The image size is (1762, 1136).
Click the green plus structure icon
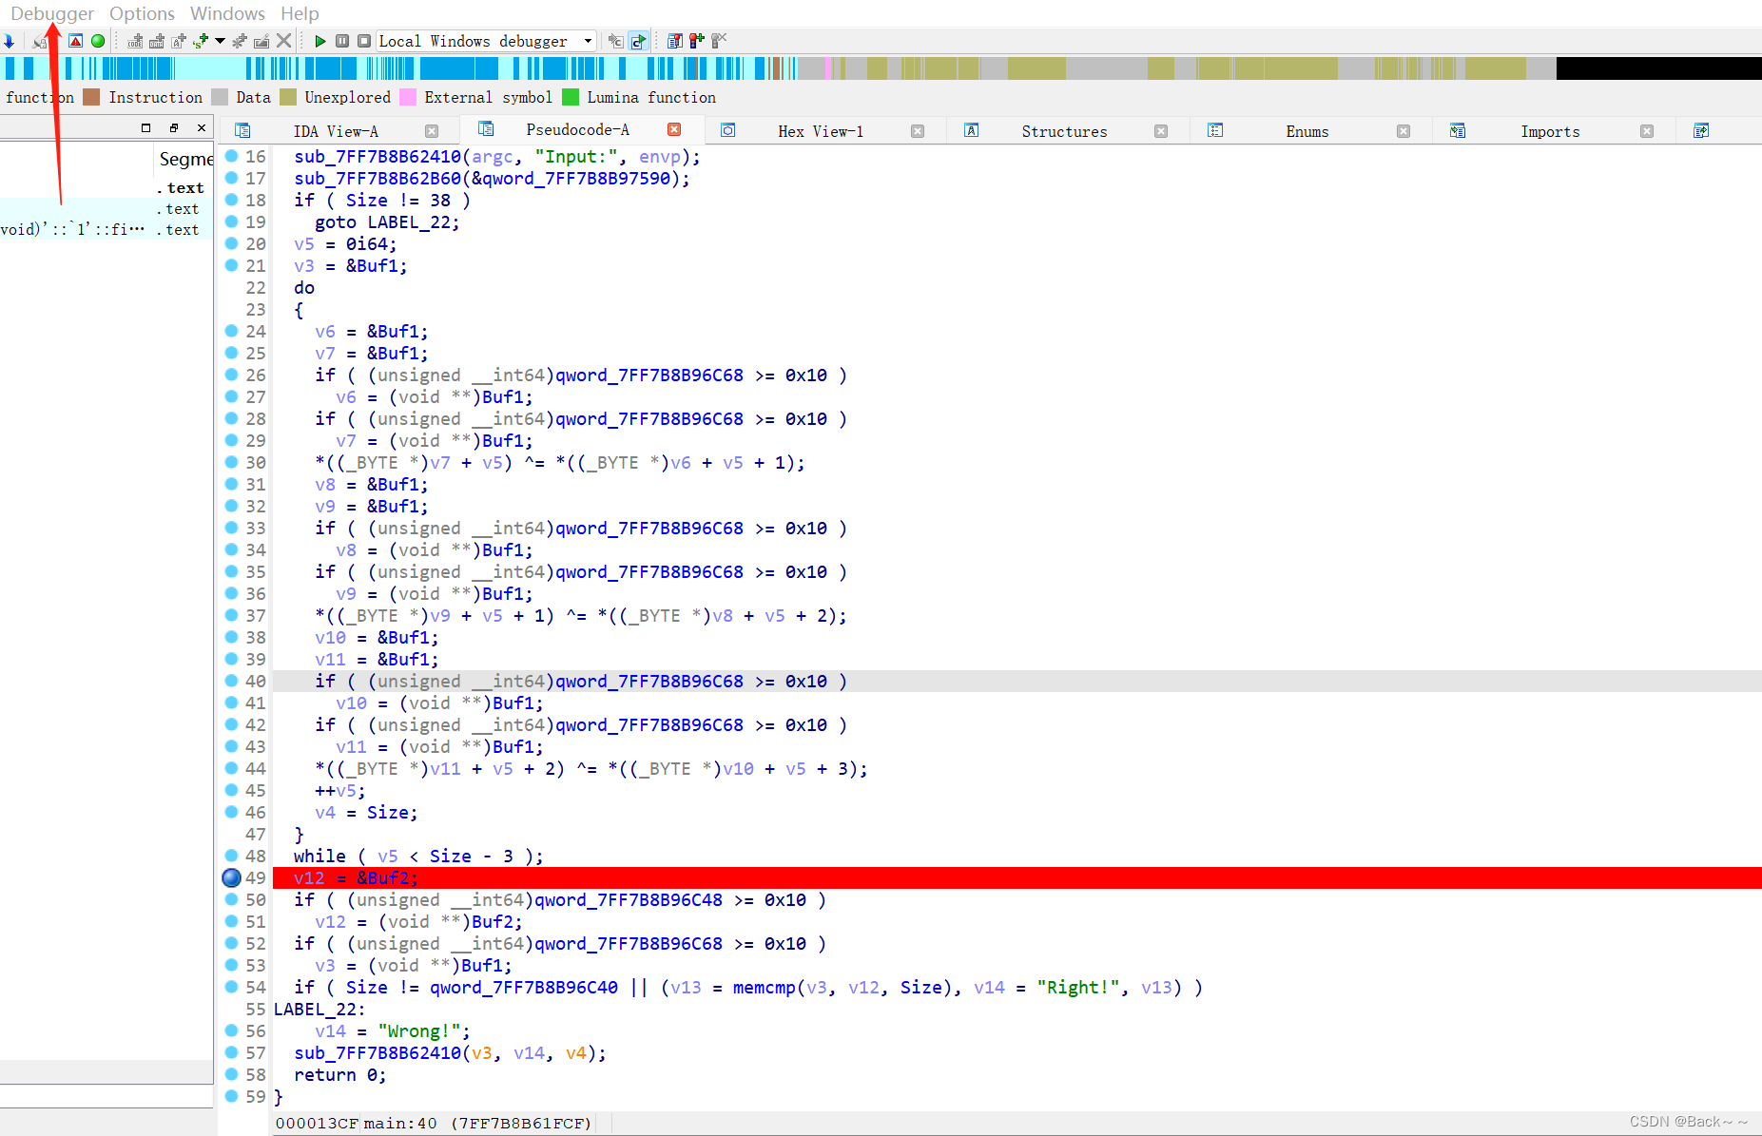[x=201, y=41]
